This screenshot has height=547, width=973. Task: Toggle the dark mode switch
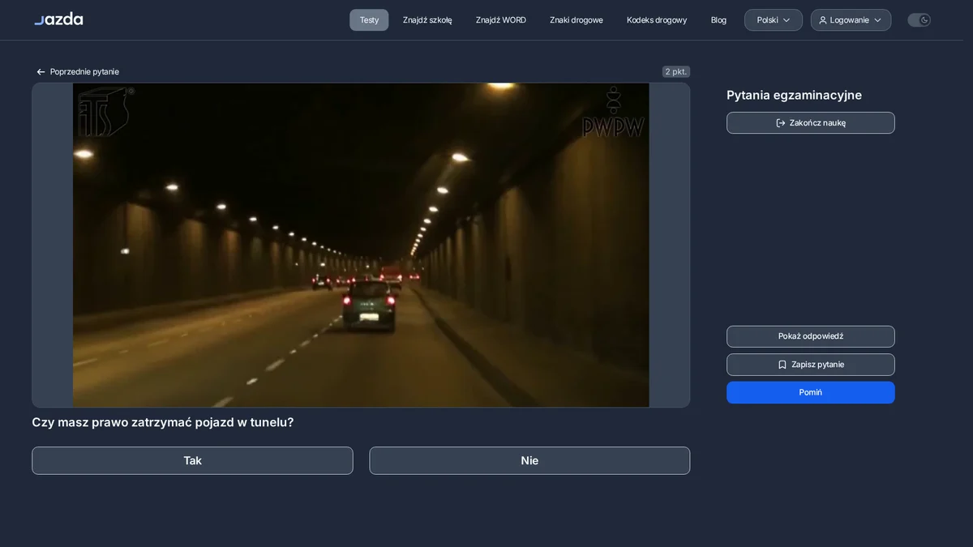click(919, 20)
